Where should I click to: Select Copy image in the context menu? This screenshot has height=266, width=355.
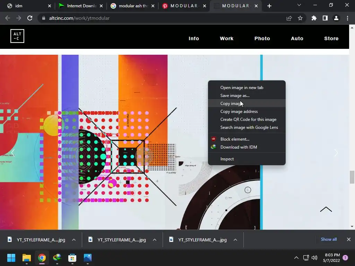[247, 103]
